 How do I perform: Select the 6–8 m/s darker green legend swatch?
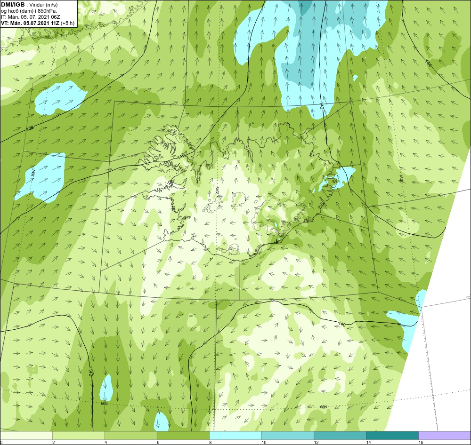click(x=183, y=436)
